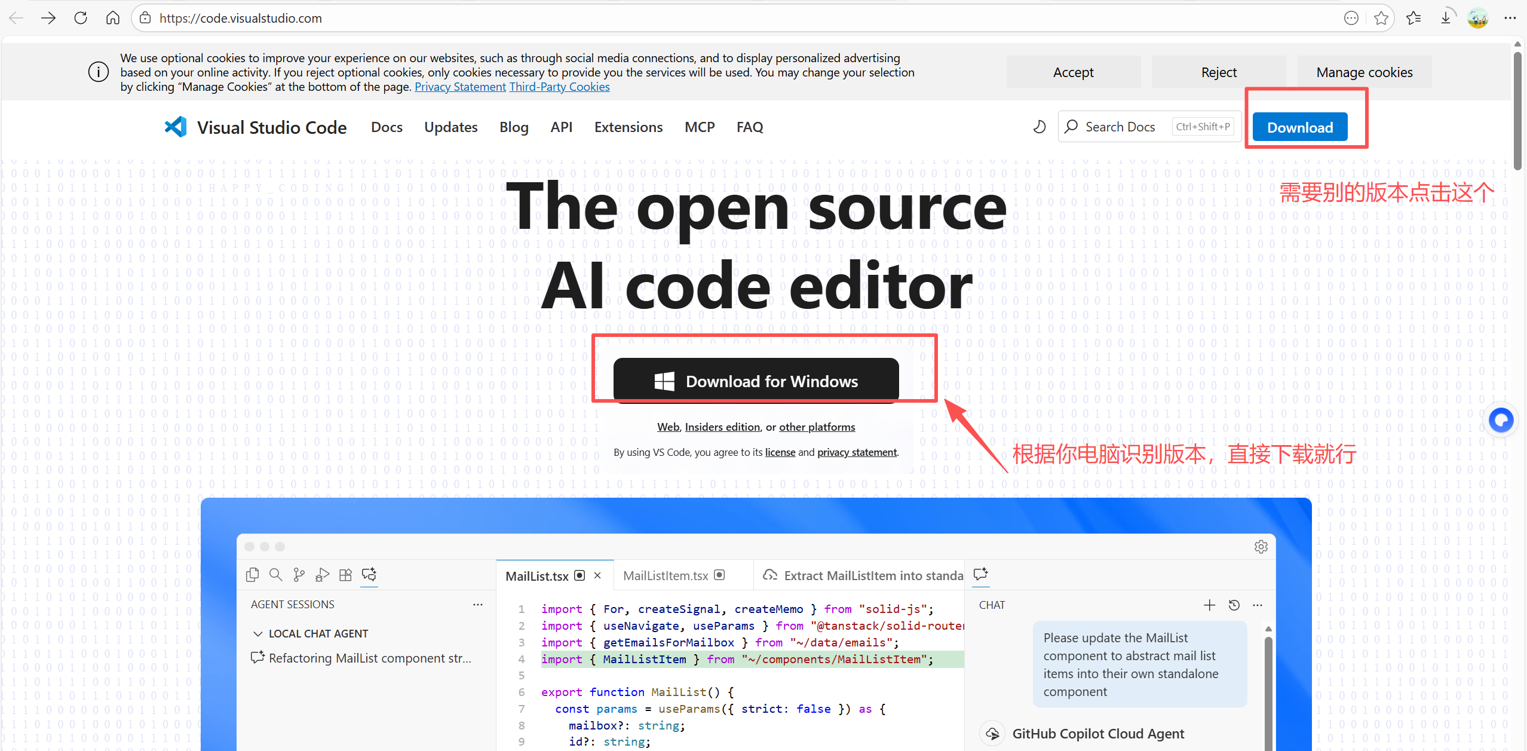Open the API navigation item

[561, 127]
